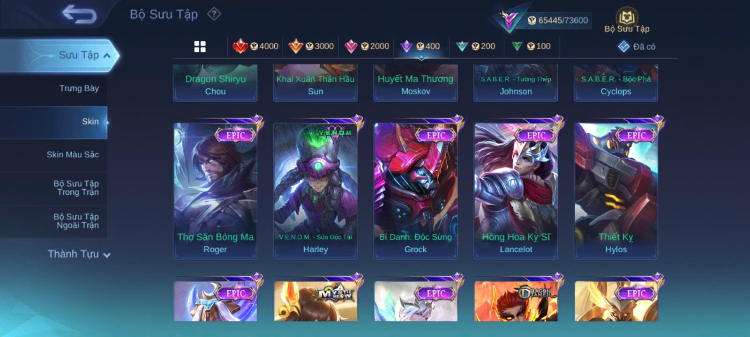Tap the 65445/73600 collection points progress
750x337 pixels.
pyautogui.click(x=557, y=20)
